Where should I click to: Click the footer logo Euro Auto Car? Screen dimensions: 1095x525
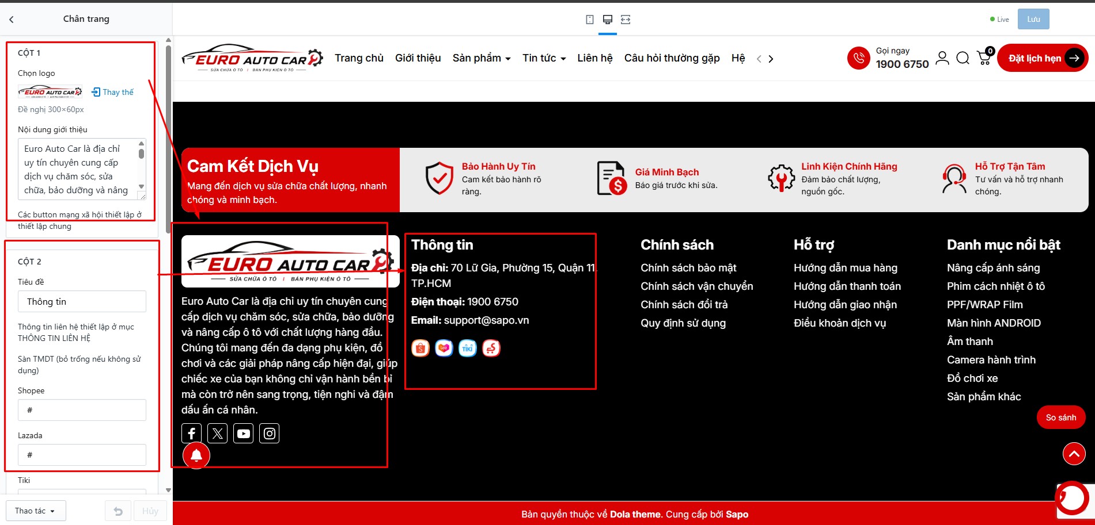point(290,261)
